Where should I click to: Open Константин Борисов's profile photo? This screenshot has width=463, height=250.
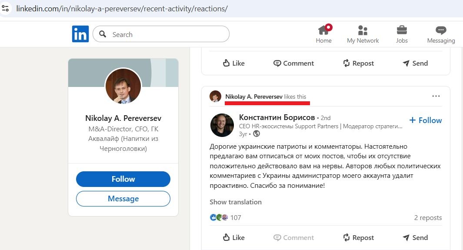point(222,125)
